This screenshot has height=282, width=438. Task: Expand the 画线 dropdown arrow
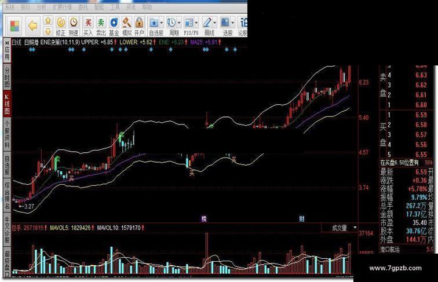[214, 23]
